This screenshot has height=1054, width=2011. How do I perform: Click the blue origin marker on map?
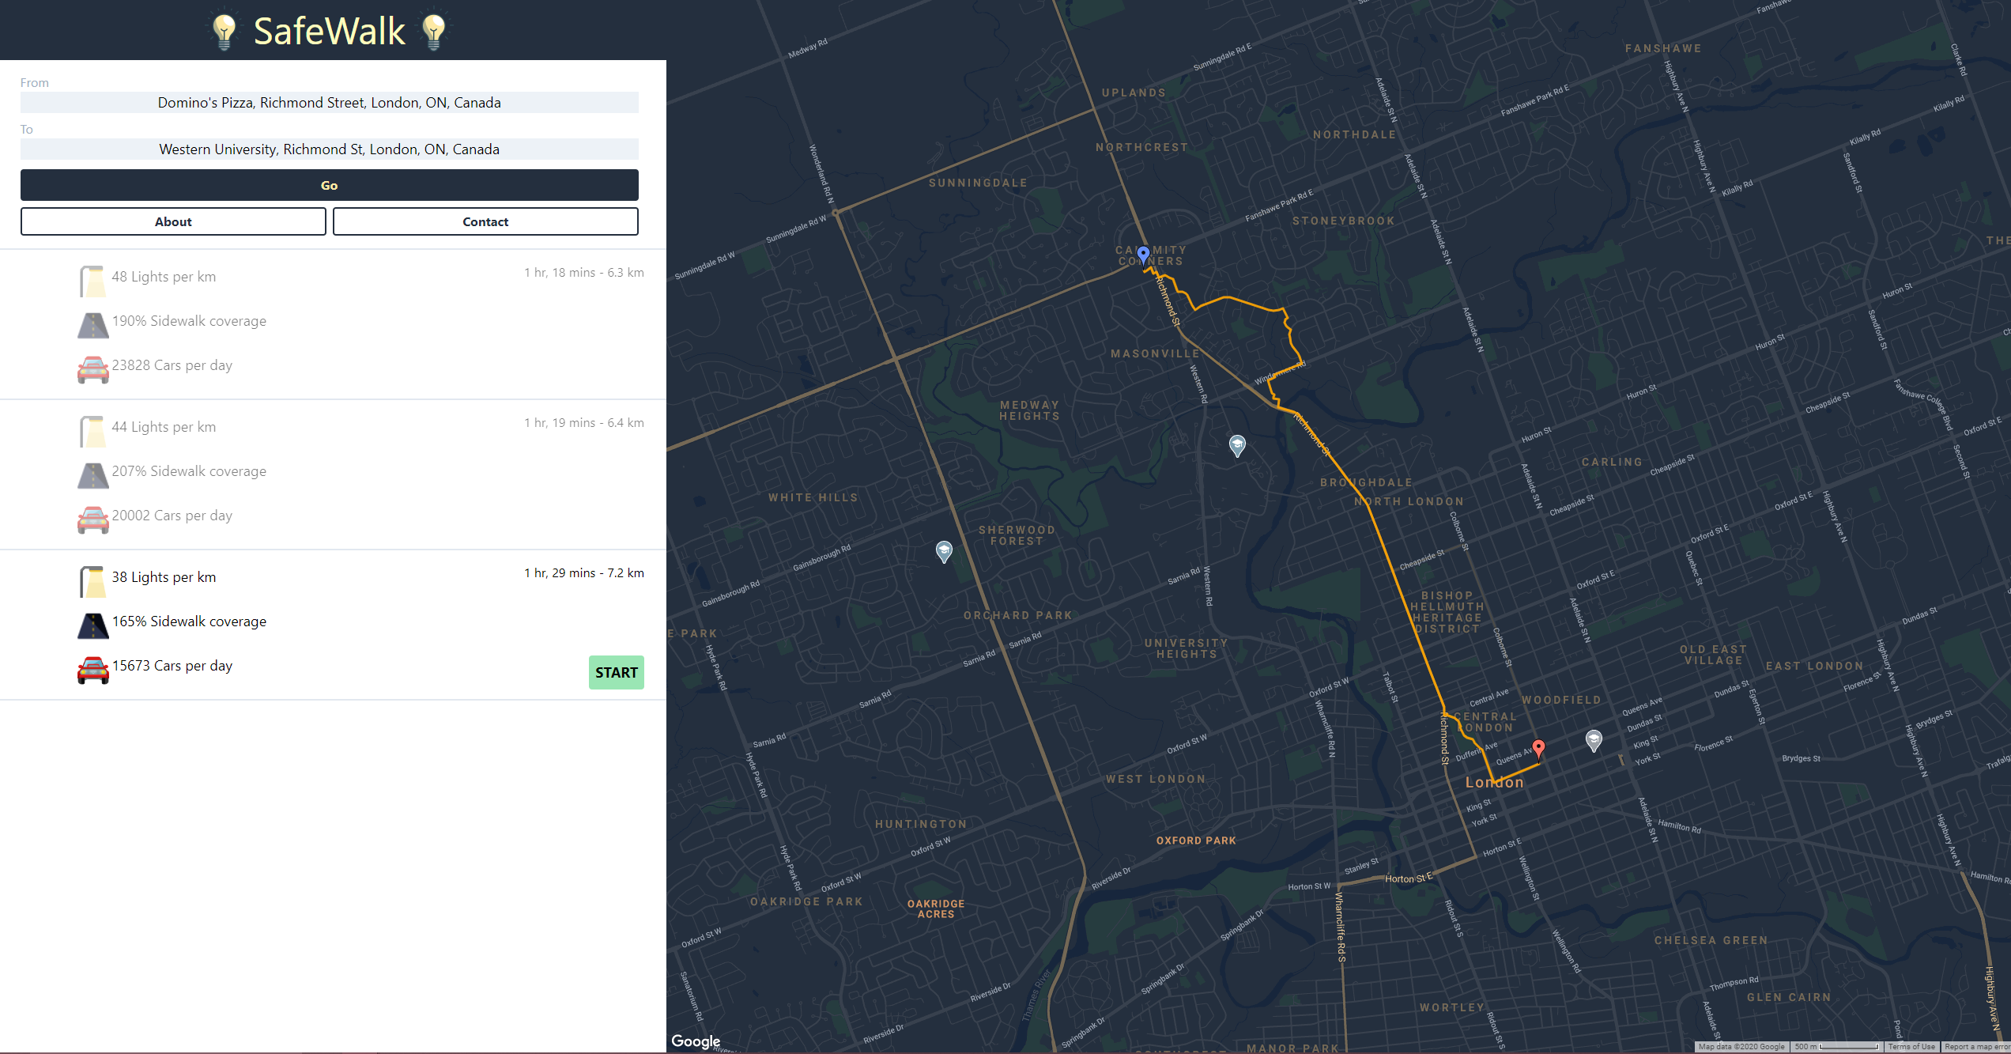tap(1143, 255)
